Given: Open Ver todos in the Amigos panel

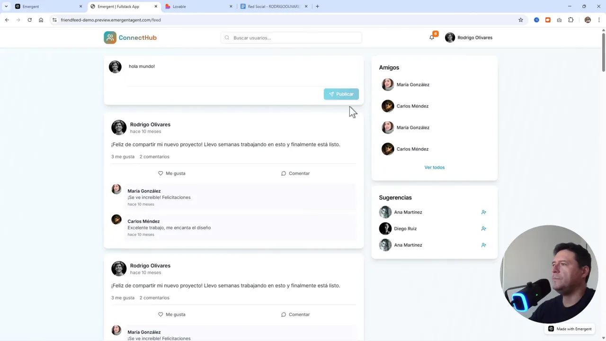Looking at the screenshot, I should (x=434, y=167).
